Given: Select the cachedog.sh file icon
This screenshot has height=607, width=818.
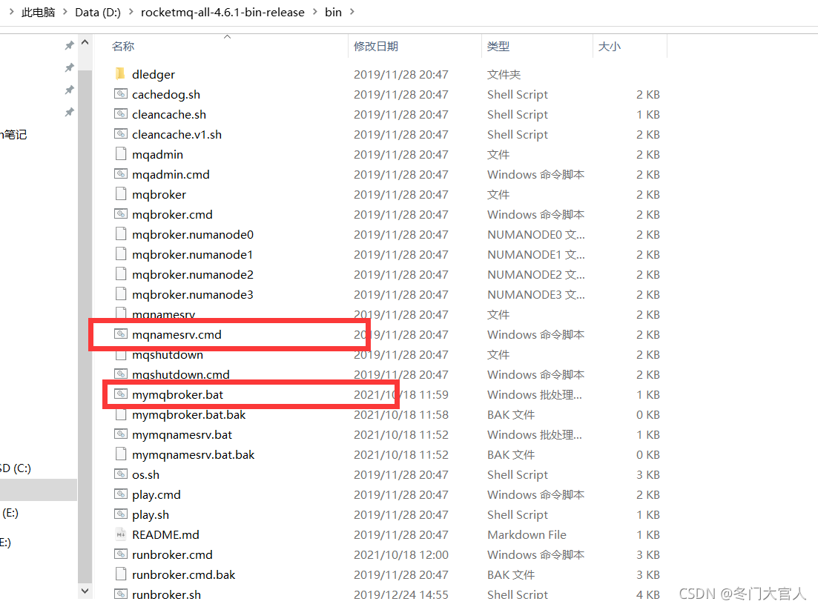Looking at the screenshot, I should 120,94.
